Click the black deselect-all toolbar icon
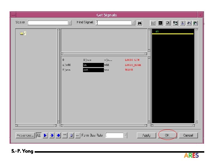215x161 pixels. coord(160,23)
